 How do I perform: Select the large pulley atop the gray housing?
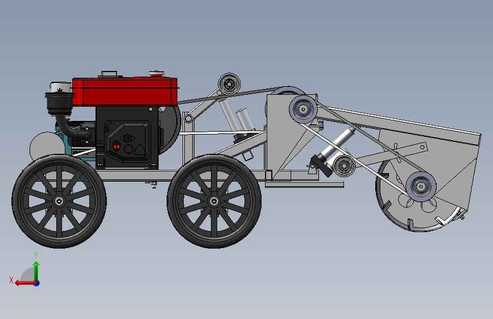click(x=303, y=109)
